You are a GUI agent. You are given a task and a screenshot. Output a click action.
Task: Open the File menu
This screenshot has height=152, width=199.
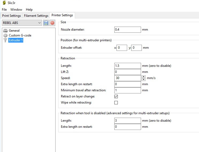4,10
